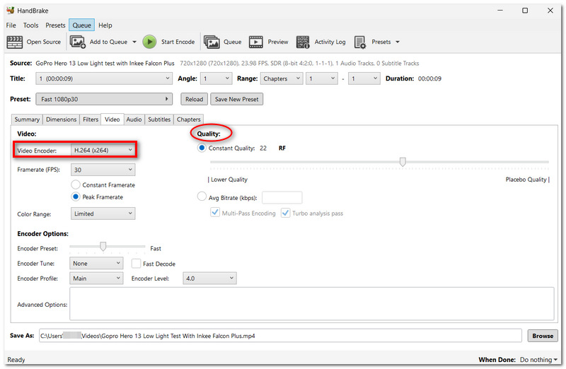Open the Queue using its stacked photos icon
Image resolution: width=566 pixels, height=369 pixels.
pos(212,42)
